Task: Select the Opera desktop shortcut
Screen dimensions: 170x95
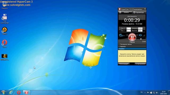Action: (x=5, y=44)
